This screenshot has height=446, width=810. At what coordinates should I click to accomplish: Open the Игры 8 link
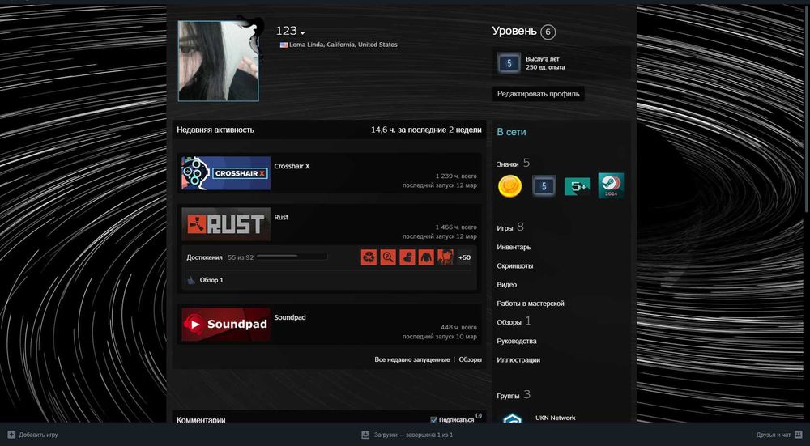click(509, 227)
